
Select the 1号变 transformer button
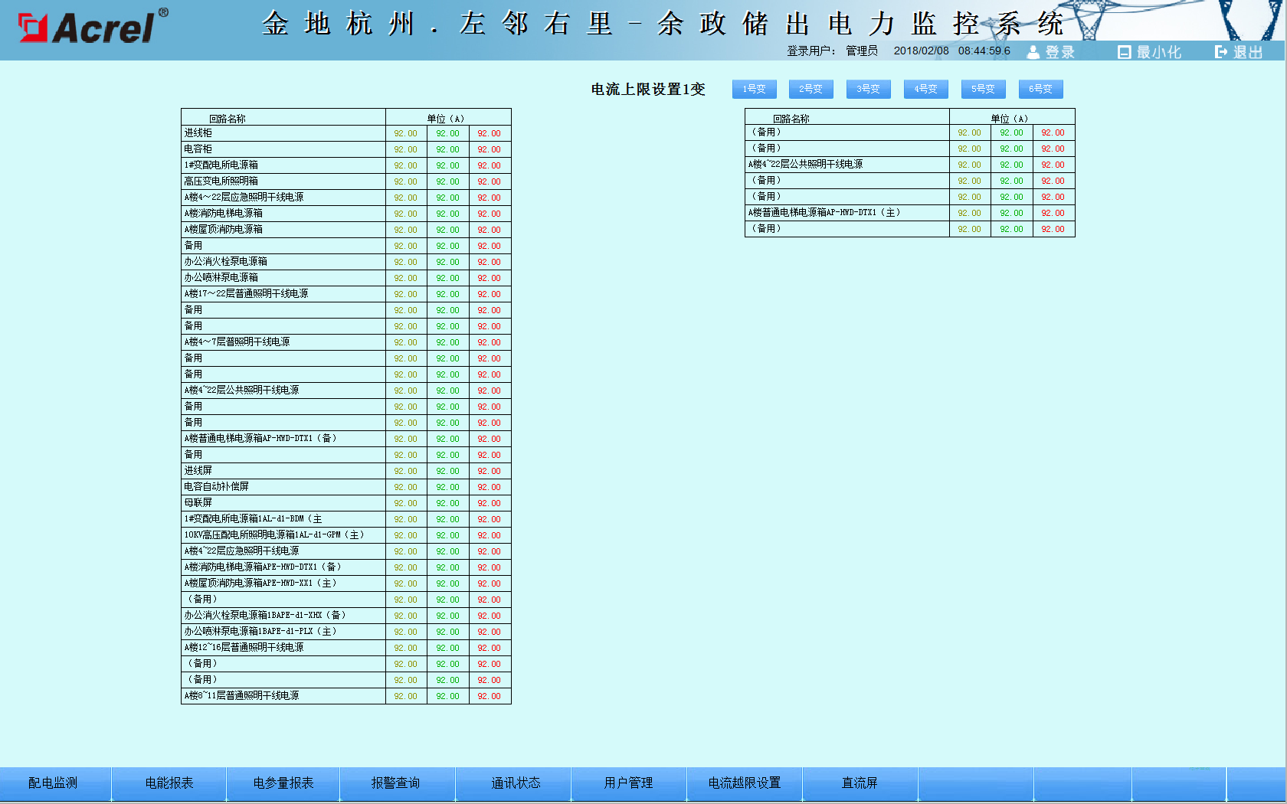[x=754, y=89]
